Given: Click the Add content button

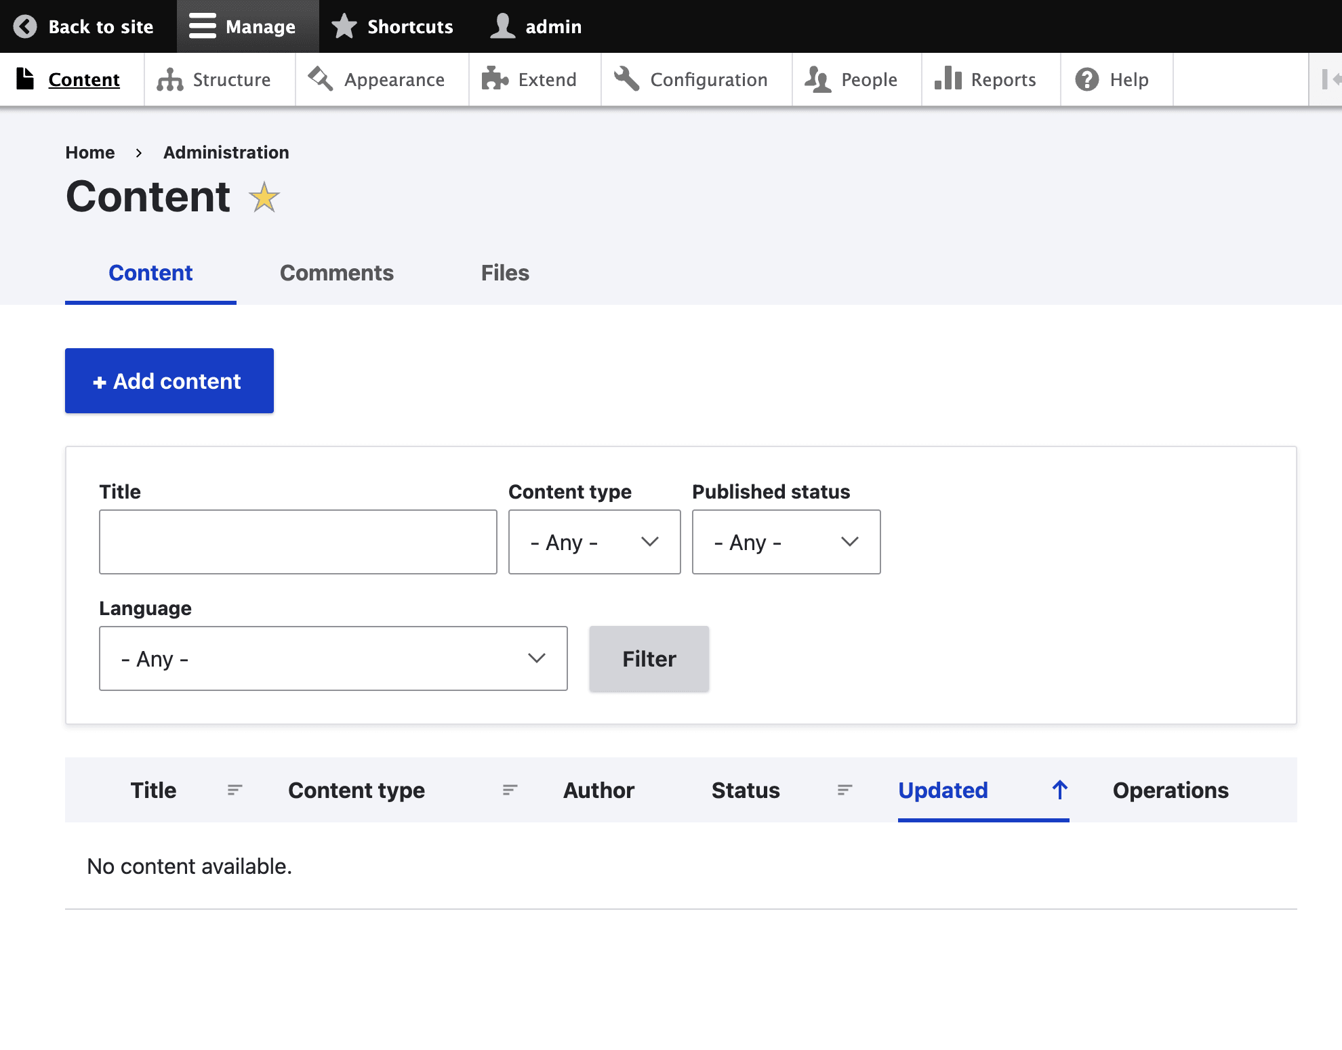Looking at the screenshot, I should coord(169,381).
